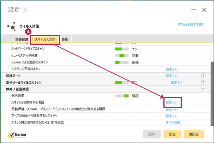Toggle ネットワークドライブスキャン switch

122,49
